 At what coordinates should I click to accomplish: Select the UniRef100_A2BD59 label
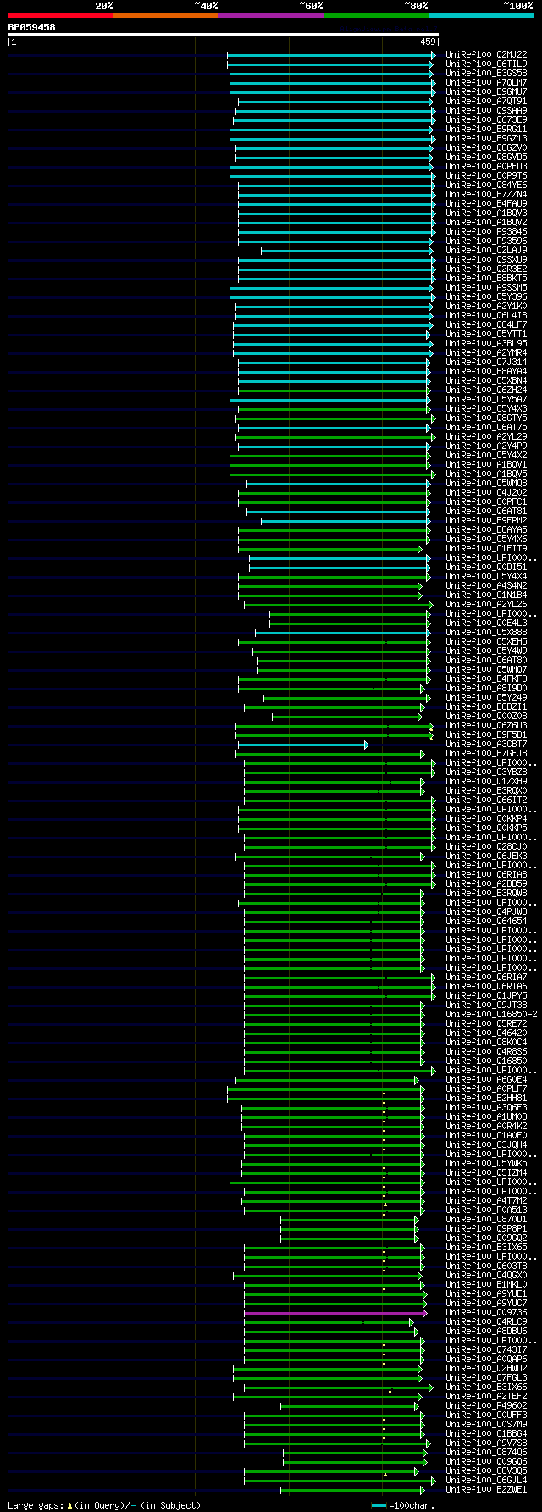(x=487, y=883)
